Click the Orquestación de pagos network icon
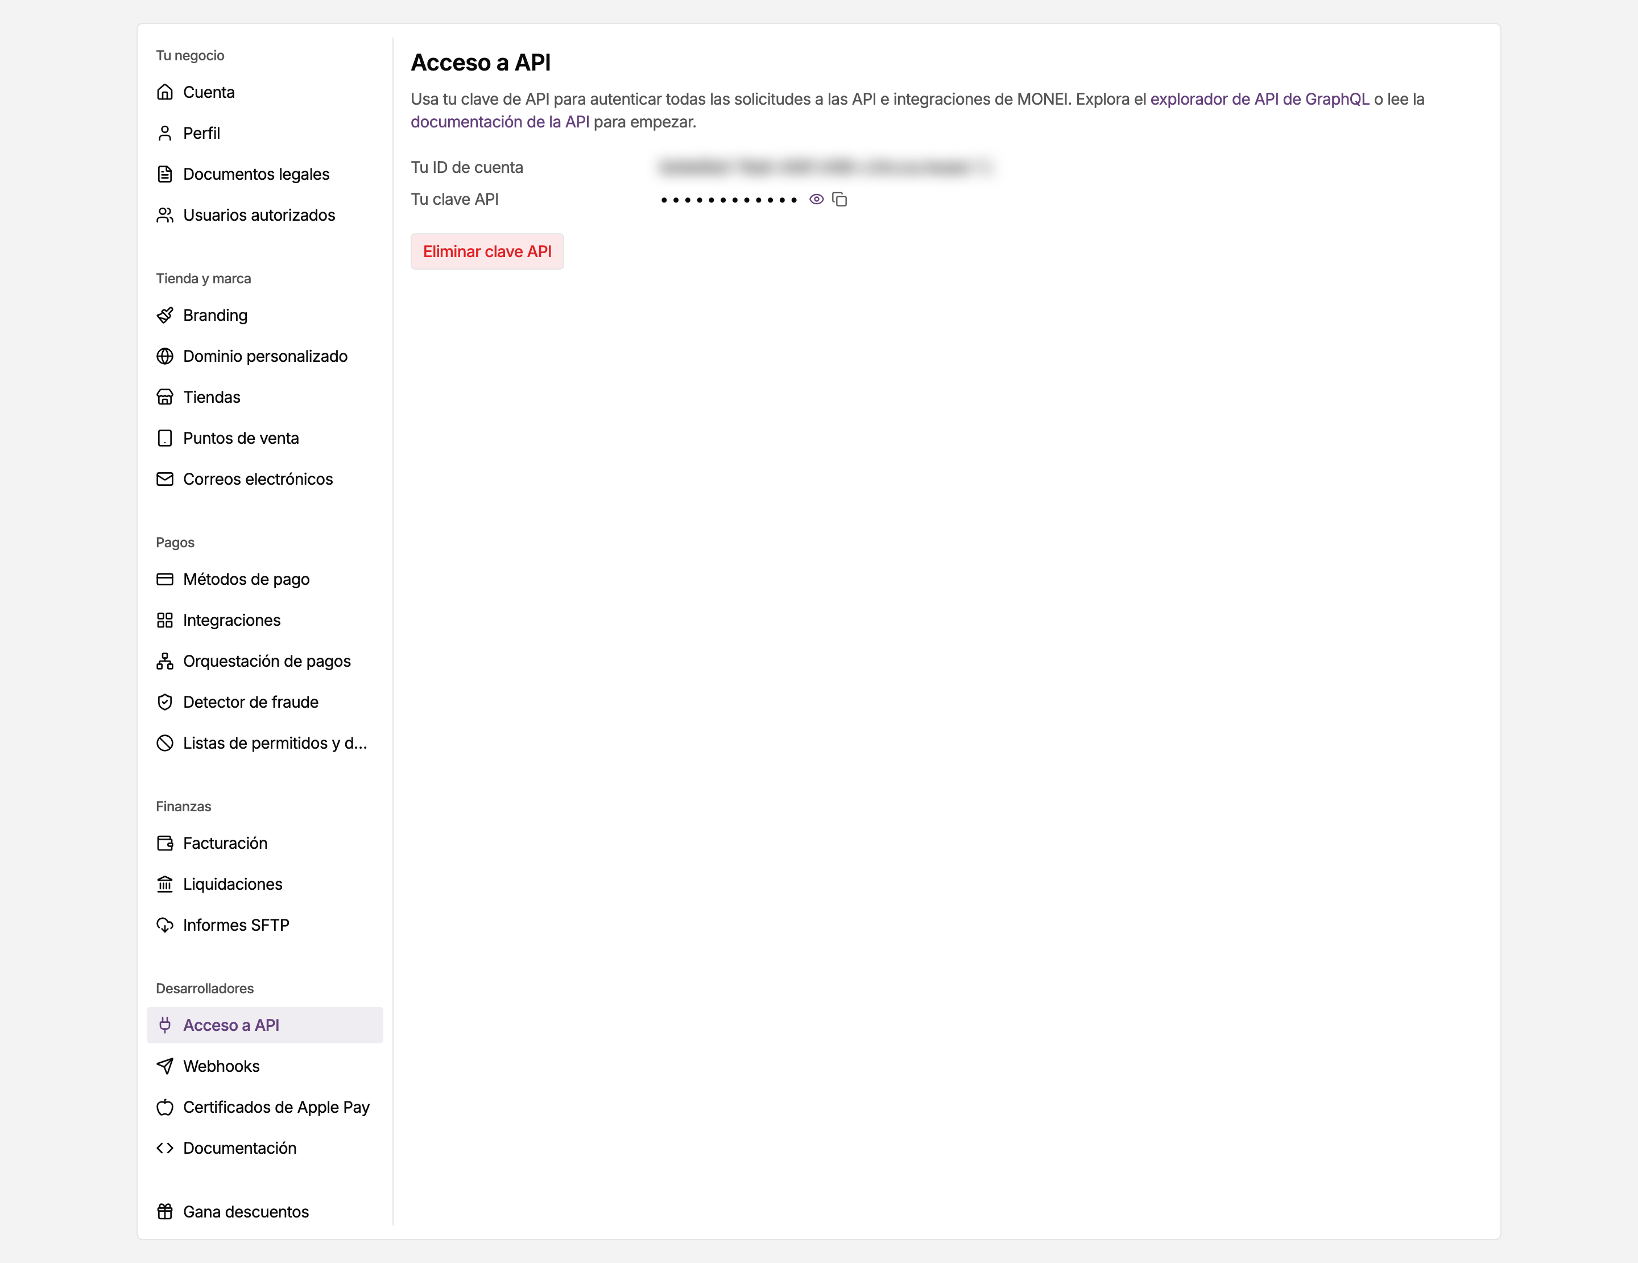Screen dimensions: 1638x1263 [x=165, y=662]
